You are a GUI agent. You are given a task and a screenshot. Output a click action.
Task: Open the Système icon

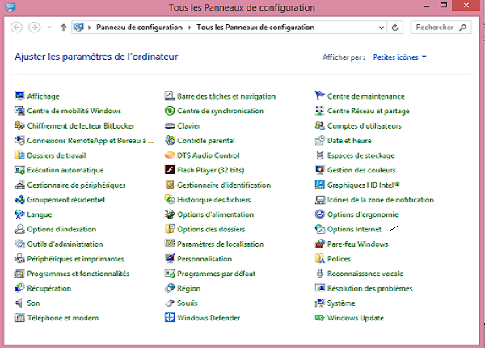click(319, 303)
